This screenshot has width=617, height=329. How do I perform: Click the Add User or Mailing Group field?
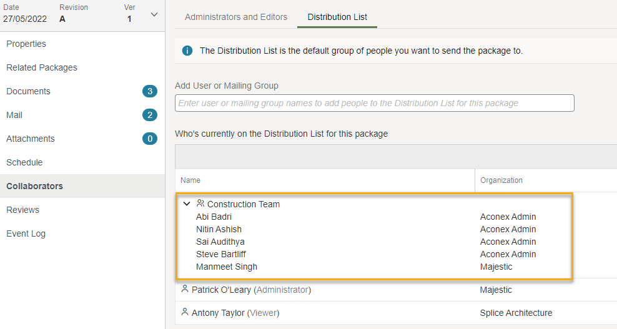[375, 103]
